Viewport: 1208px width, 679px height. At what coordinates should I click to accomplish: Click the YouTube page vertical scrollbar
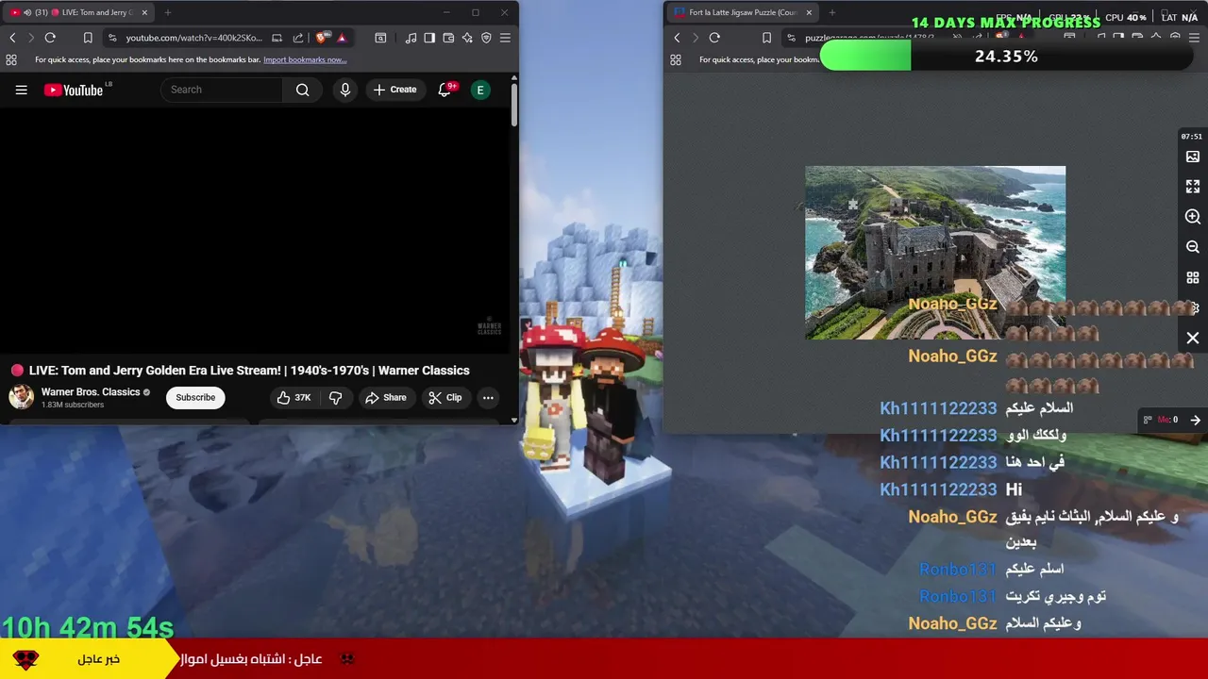pos(514,104)
